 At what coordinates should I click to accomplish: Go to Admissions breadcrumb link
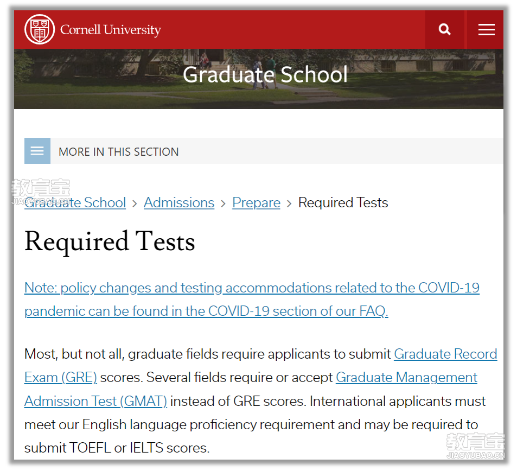[x=179, y=202]
